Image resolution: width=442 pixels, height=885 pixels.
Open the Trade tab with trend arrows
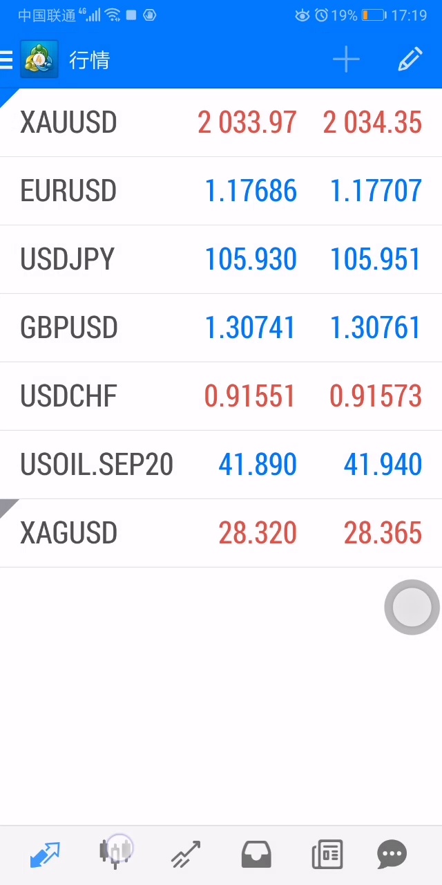point(186,855)
